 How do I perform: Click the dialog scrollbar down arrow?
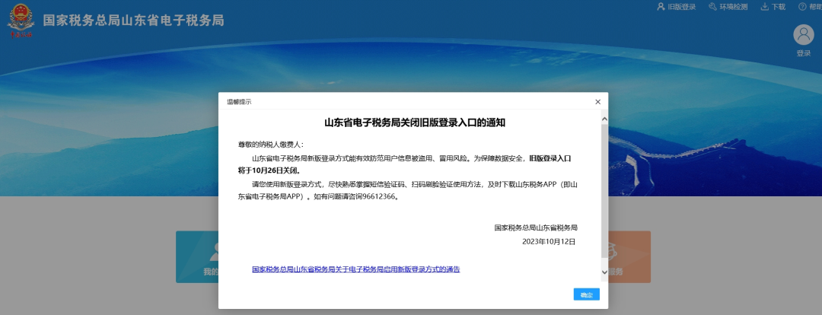pos(604,272)
